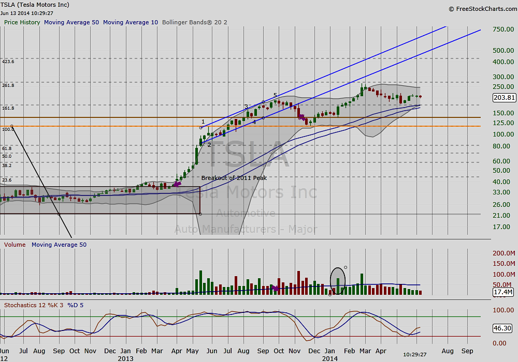Viewport: 518px width, 362px height.
Task: Click the stochastics value box showing 46.30
Action: 502,328
